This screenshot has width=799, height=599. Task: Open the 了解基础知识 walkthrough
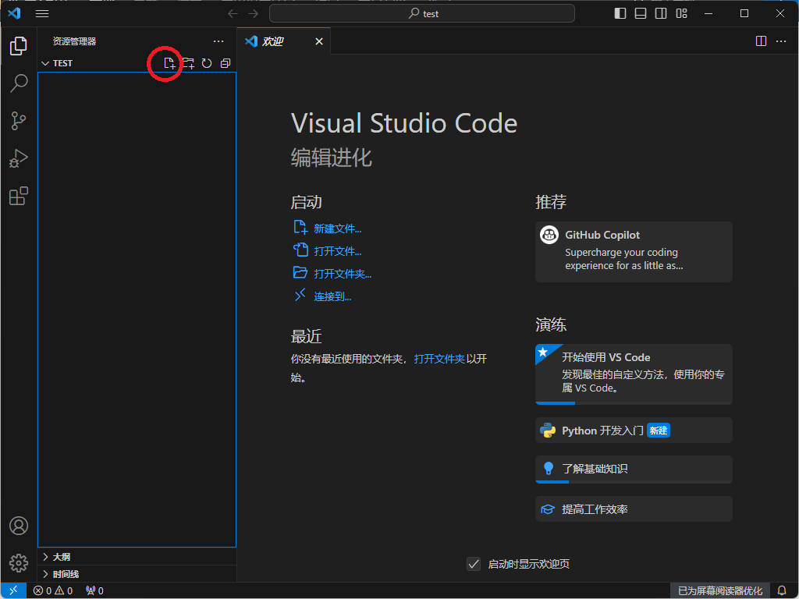[x=634, y=469]
